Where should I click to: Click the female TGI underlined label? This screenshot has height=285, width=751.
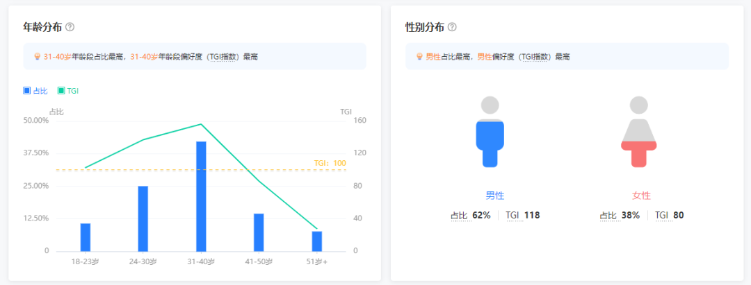661,216
